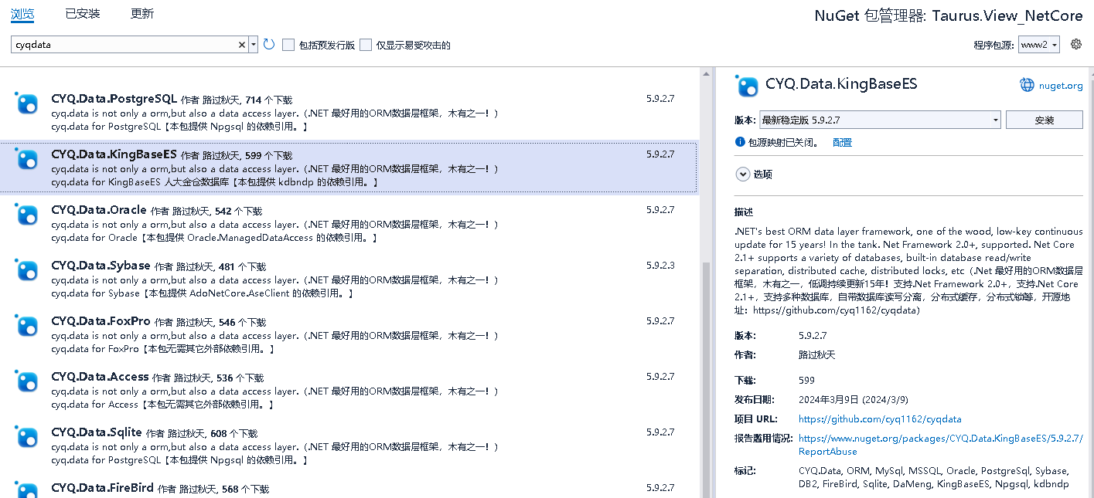This screenshot has height=498, width=1094.
Task: Select the CYQ.Data.KingBaseES package title in list
Action: coord(114,154)
